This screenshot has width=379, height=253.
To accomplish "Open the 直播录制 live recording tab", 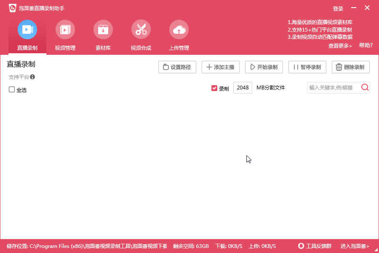I will (27, 35).
